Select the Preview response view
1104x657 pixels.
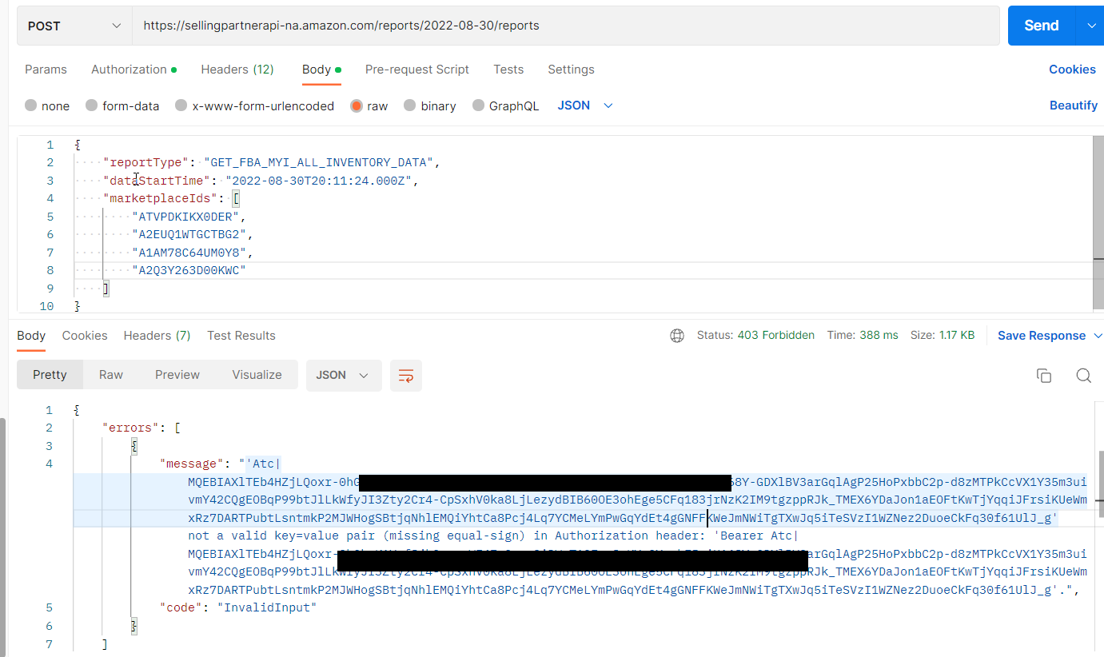coord(177,375)
